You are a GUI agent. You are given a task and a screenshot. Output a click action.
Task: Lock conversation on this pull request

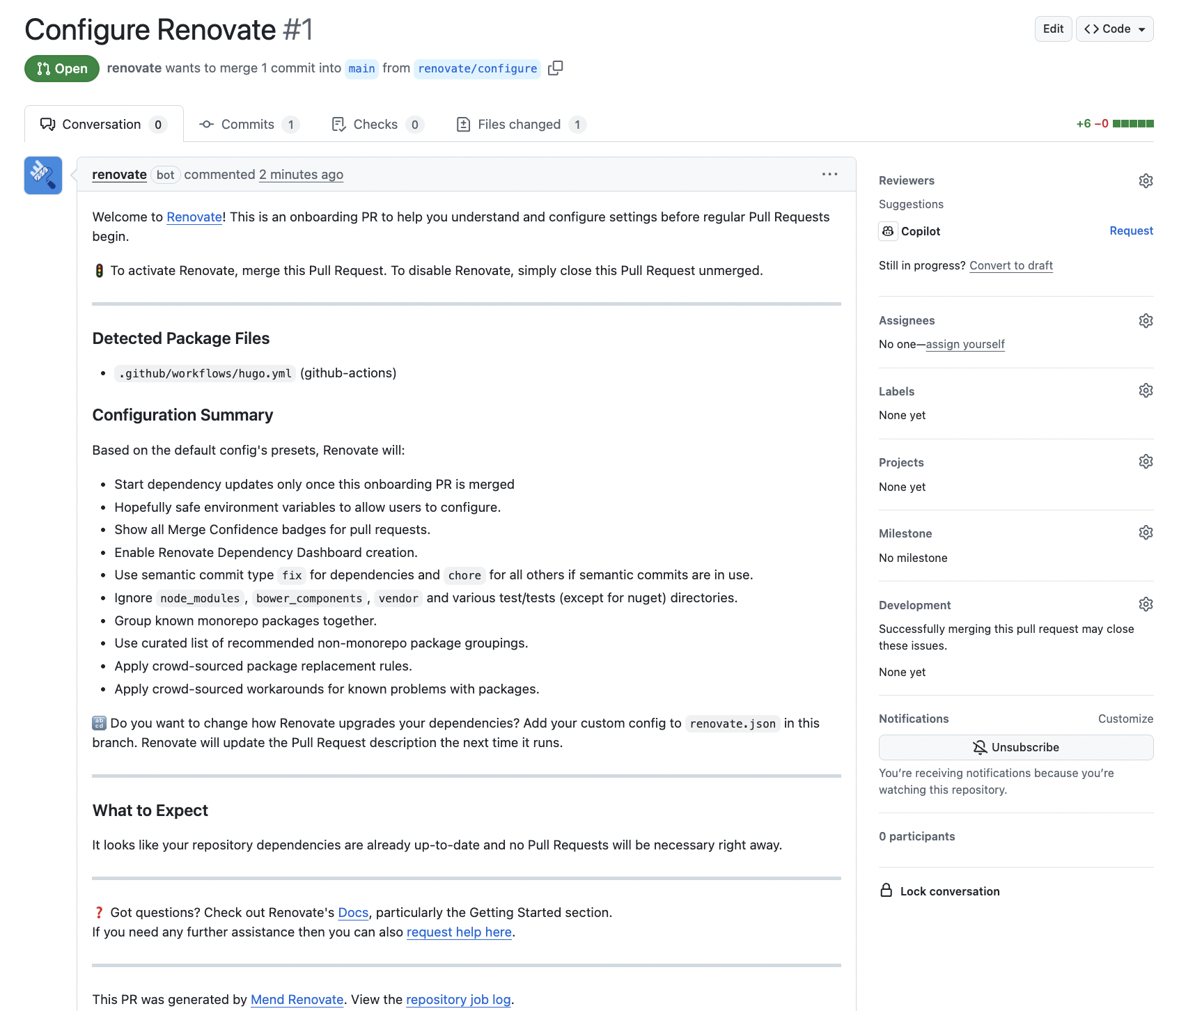click(948, 891)
